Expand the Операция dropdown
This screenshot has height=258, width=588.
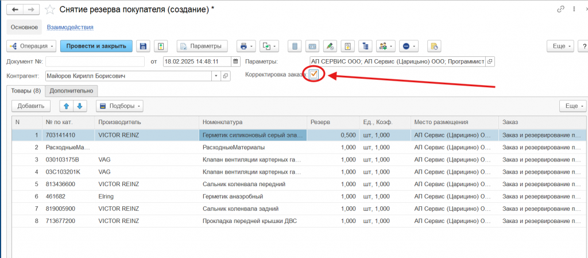(32, 46)
